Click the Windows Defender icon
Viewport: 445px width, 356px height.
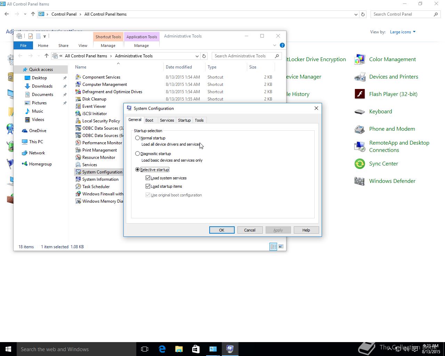click(x=359, y=181)
